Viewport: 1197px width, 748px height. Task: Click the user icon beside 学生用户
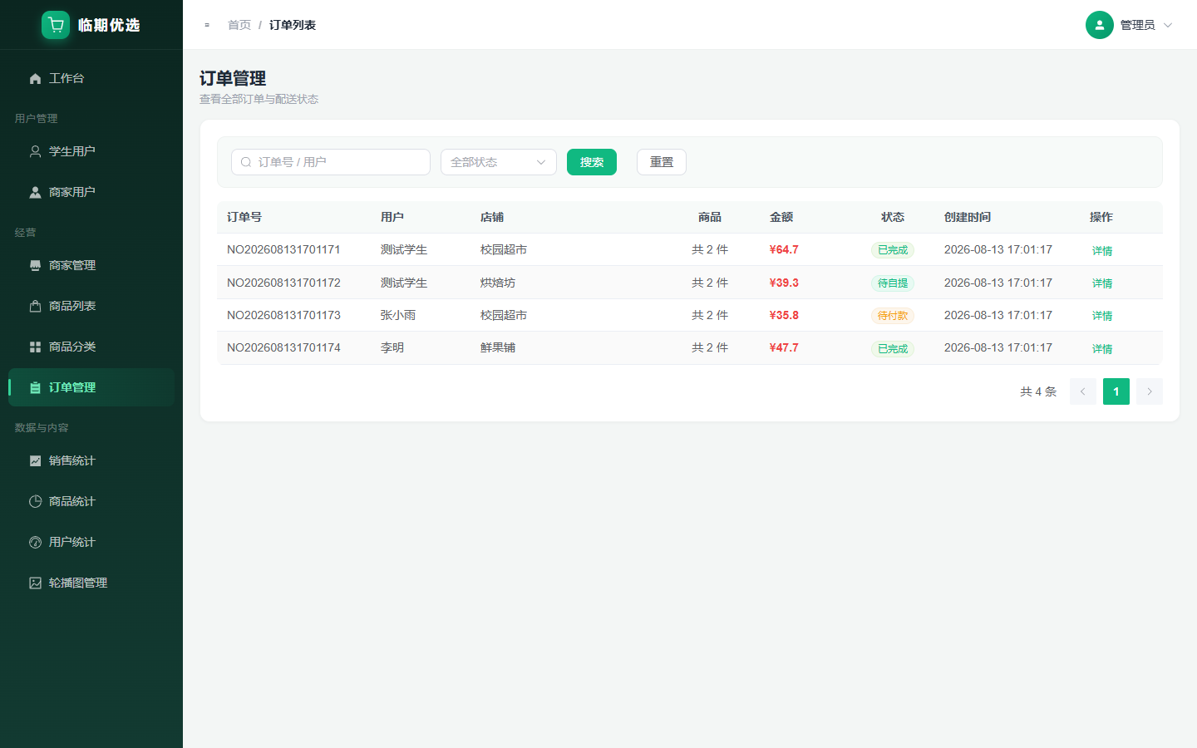(35, 151)
